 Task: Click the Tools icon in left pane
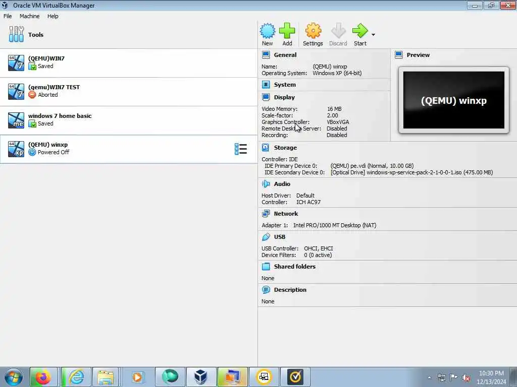16,34
